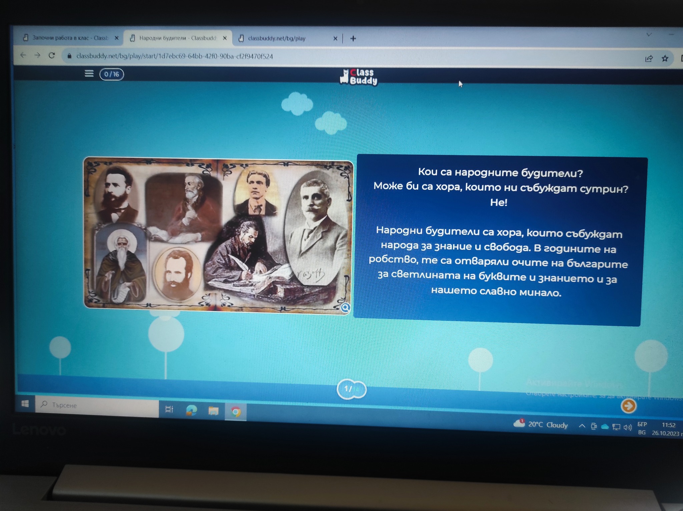
Task: Open the volume control tray icon
Action: coord(627,427)
